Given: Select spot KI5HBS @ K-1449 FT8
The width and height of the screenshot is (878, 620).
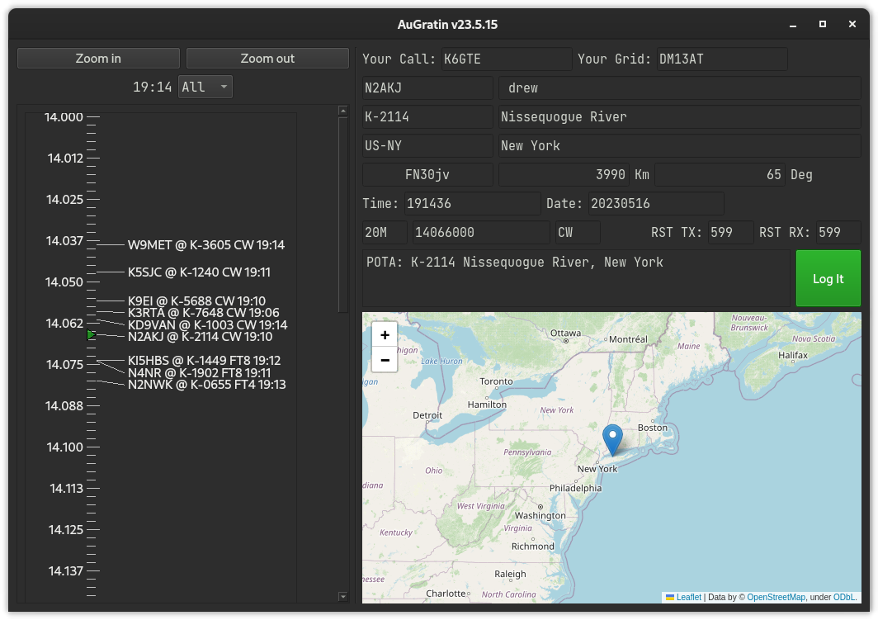Looking at the screenshot, I should (205, 361).
